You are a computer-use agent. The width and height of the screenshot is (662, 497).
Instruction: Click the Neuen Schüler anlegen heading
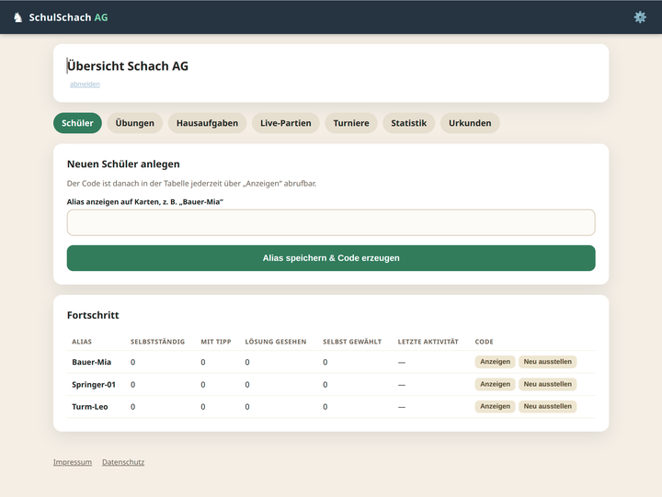coord(123,164)
